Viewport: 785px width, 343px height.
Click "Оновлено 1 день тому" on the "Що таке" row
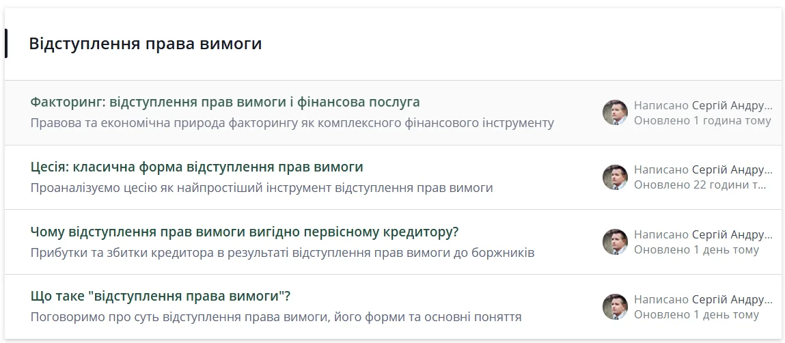pyautogui.click(x=696, y=315)
